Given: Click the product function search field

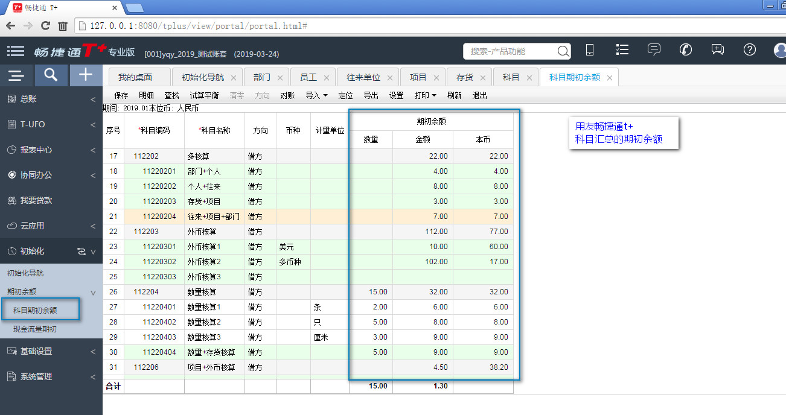Looking at the screenshot, I should point(511,51).
